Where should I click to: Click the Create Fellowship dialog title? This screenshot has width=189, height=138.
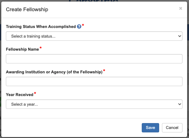coord(27,10)
